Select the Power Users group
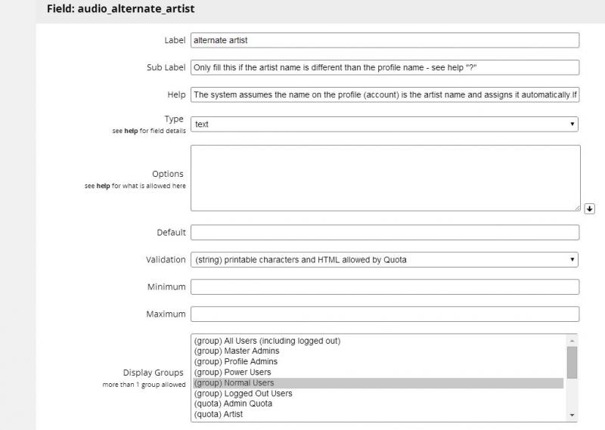Image resolution: width=605 pixels, height=430 pixels. [233, 373]
